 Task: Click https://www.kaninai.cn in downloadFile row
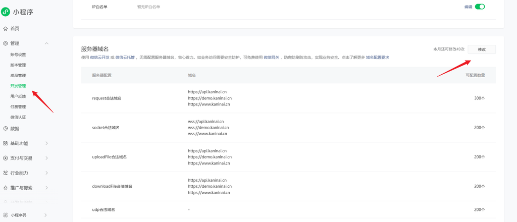pyautogui.click(x=209, y=193)
